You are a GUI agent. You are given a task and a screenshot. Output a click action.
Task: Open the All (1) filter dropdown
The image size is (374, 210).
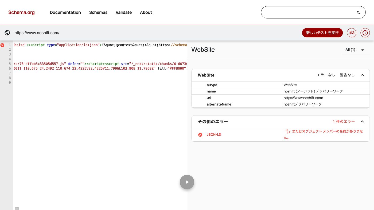pos(355,50)
